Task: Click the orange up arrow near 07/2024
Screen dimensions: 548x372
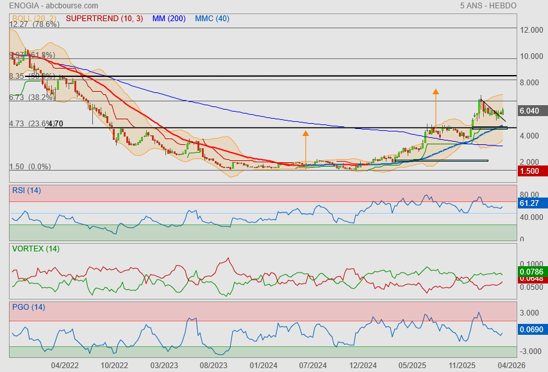Action: (x=305, y=134)
